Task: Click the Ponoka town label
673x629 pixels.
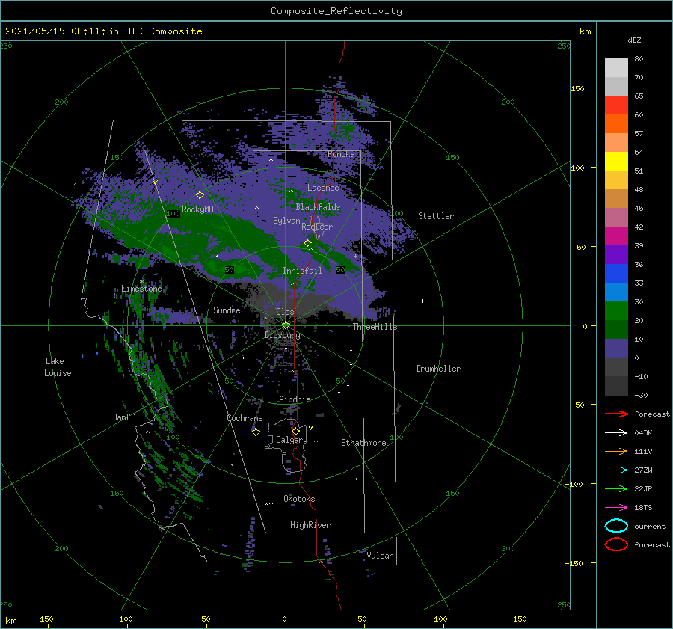Action: pos(341,154)
